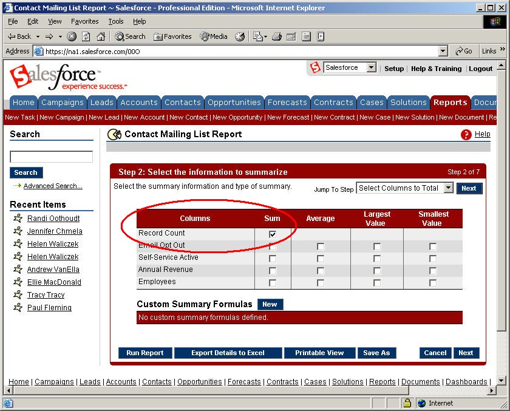The image size is (510, 411).
Task: Click the History clock icon
Action: (240, 36)
